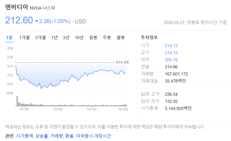The width and height of the screenshot is (231, 141).
Task: Click the 시가 value 214.12
Action: click(x=171, y=46)
